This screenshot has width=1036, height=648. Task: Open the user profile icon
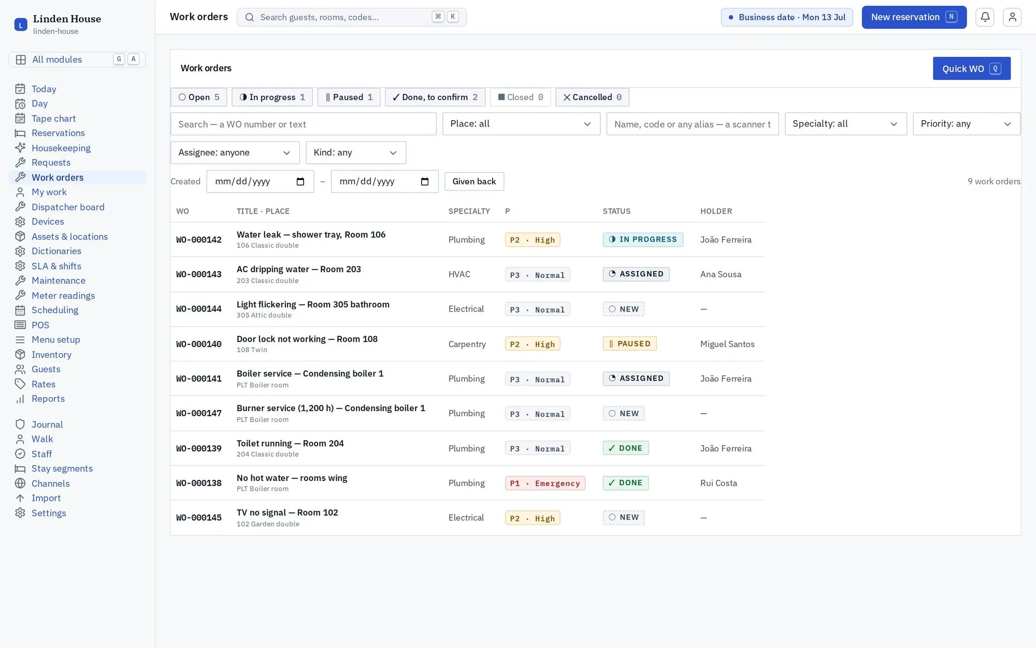click(1012, 17)
